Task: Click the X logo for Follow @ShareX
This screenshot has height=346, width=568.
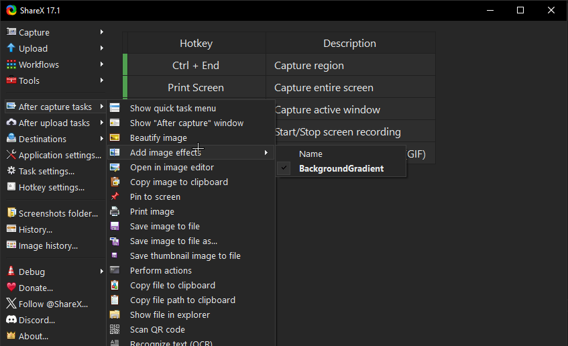Action: (11, 304)
